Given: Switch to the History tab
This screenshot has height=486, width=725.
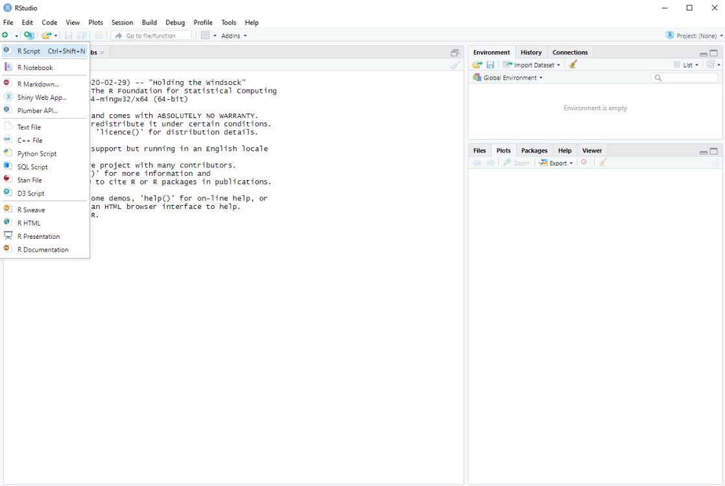Looking at the screenshot, I should (531, 53).
